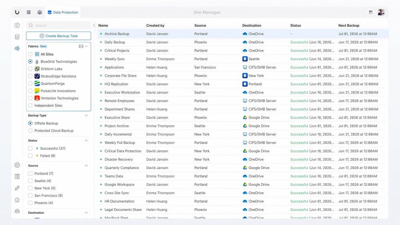Open the user profile avatar

click(x=381, y=12)
